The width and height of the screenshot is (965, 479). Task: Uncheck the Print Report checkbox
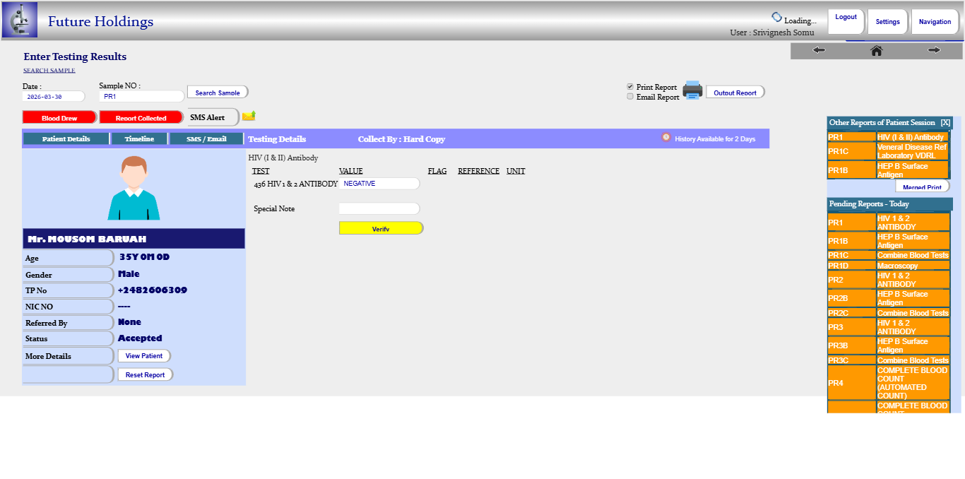tap(630, 87)
